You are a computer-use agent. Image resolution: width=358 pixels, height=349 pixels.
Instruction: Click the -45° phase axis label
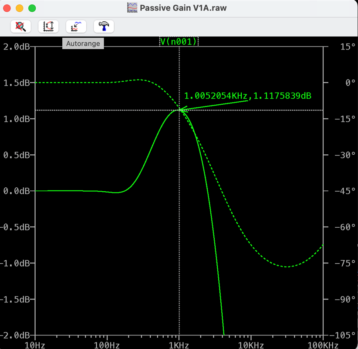pyautogui.click(x=345, y=191)
